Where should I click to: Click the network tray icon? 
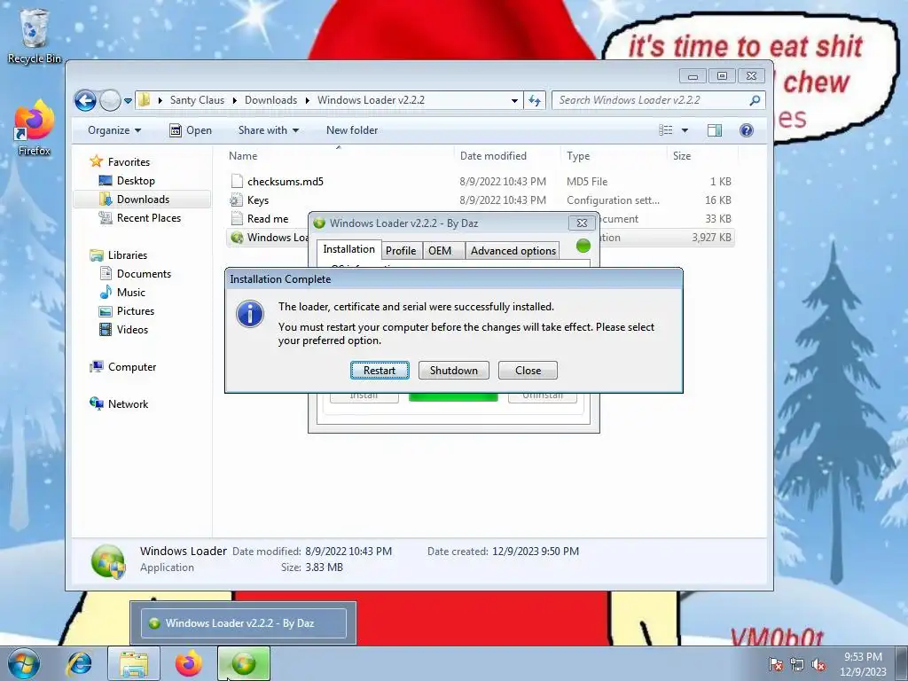pyautogui.click(x=797, y=665)
